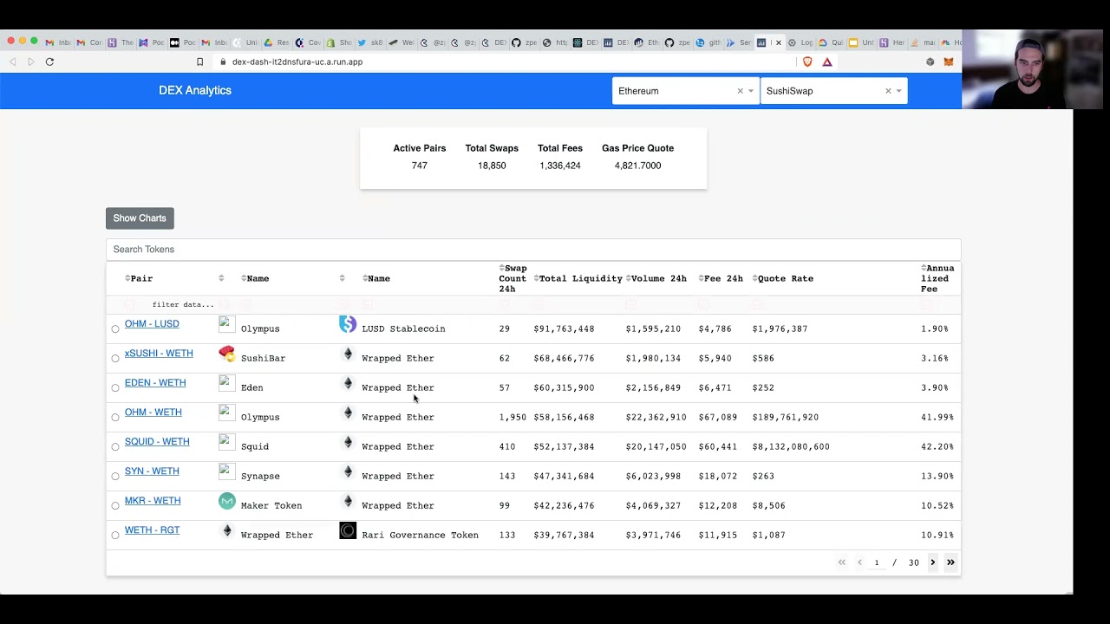Open the MetaMask fox extension
The height and width of the screenshot is (624, 1110).
(x=949, y=62)
